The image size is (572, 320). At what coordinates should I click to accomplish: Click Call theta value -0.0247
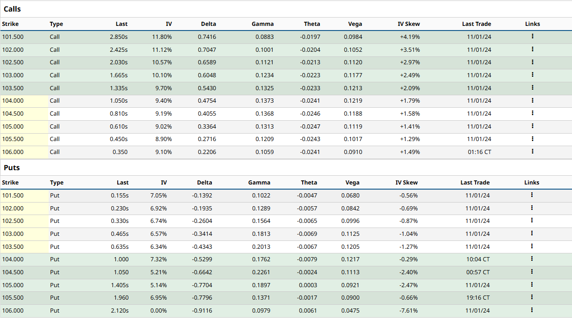click(x=310, y=126)
